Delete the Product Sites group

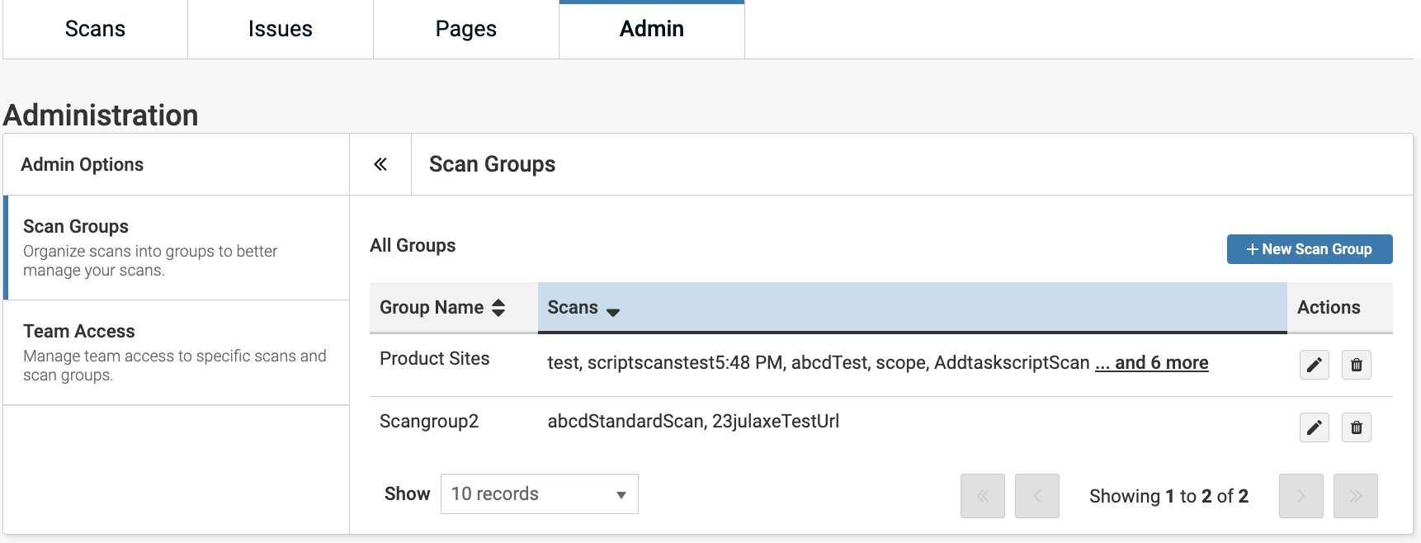(1356, 365)
